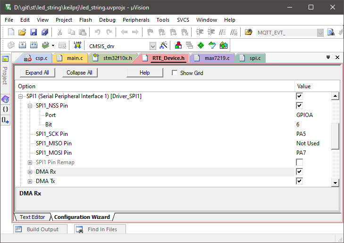Open the Peripherals menu
344x243 pixels.
[x=136, y=20]
